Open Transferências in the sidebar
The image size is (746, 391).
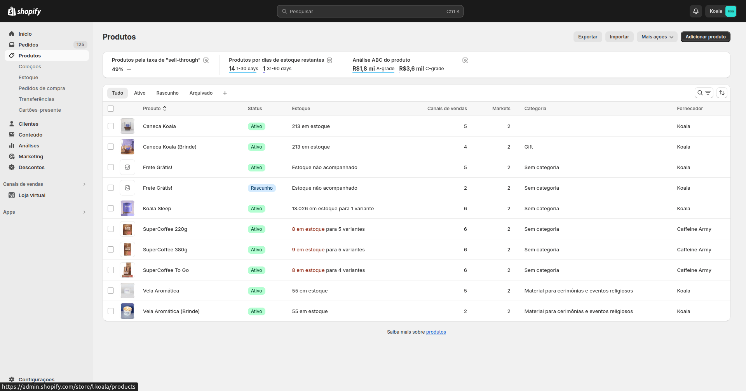(37, 99)
